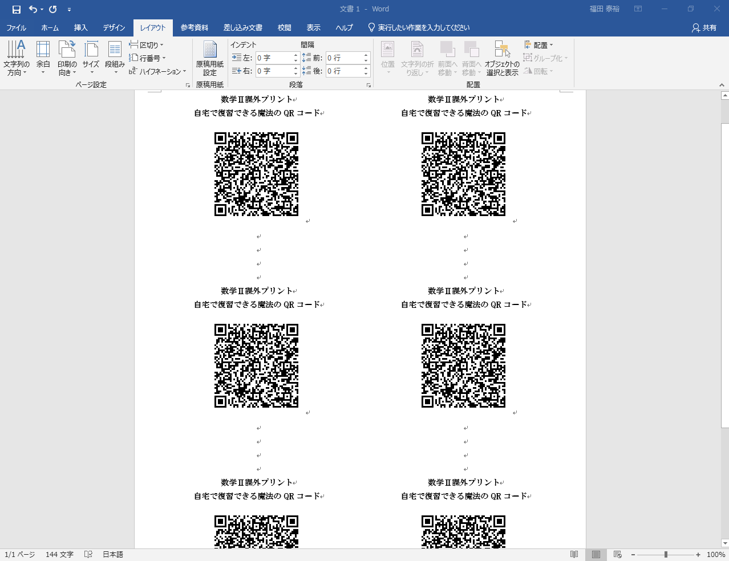This screenshot has width=729, height=561.
Task: Open the ページ設定 dialog launcher
Action: [188, 85]
